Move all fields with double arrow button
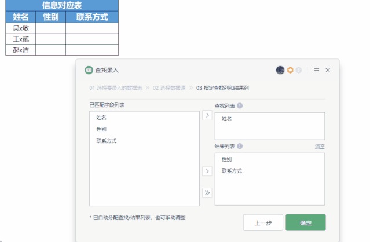 point(207,193)
